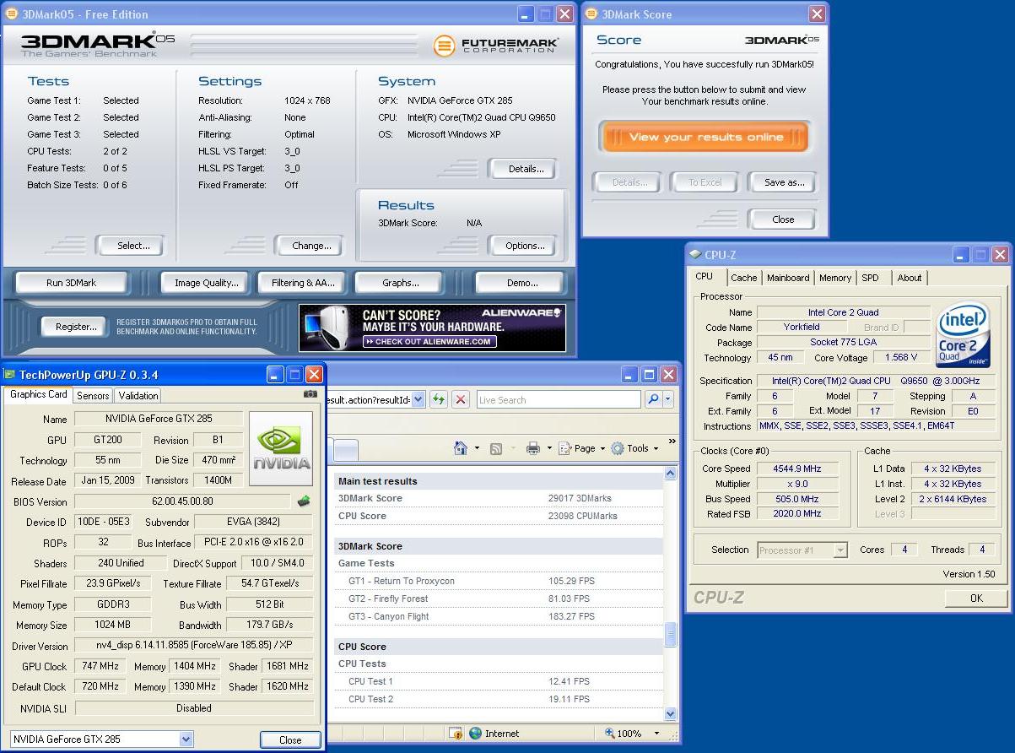This screenshot has width=1015, height=753.
Task: Open the Print dropdown arrow
Action: coord(549,449)
